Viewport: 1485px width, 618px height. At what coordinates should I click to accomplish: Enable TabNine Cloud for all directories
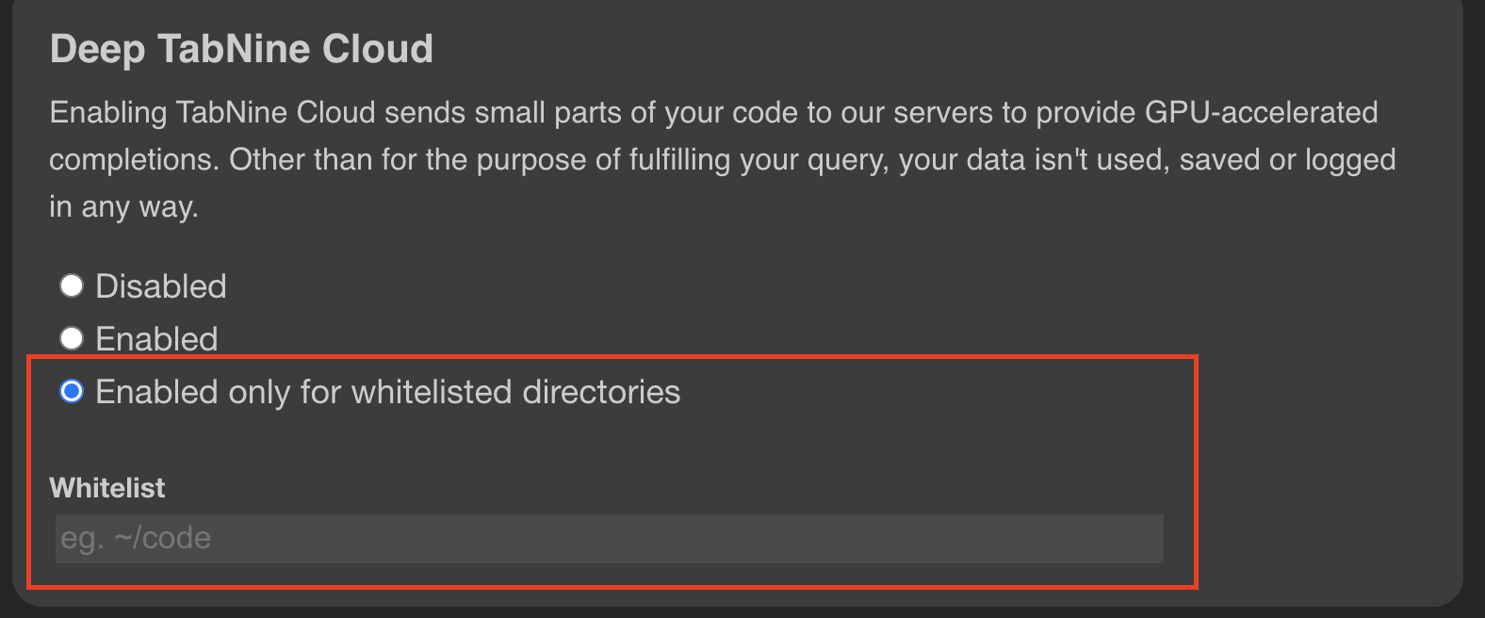pyautogui.click(x=72, y=338)
